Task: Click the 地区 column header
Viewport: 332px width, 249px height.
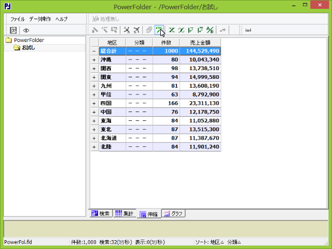Action: click(x=112, y=43)
